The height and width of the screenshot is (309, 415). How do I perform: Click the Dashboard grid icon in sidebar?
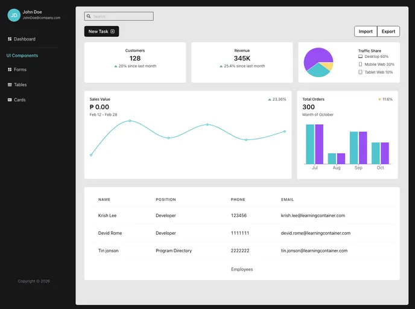(10, 39)
